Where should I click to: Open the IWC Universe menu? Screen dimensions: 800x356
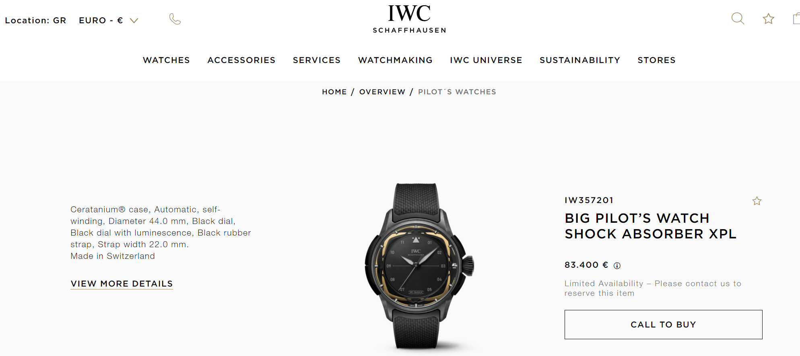pos(486,60)
